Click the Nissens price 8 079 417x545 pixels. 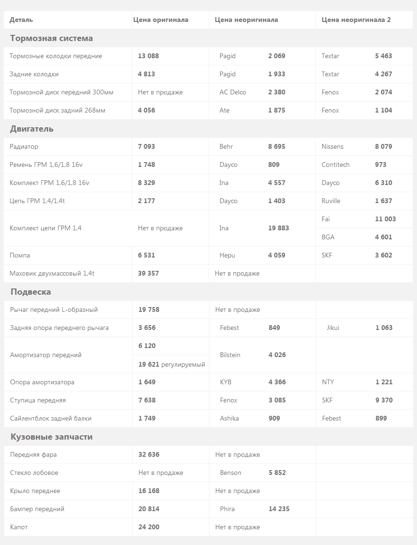384,146
